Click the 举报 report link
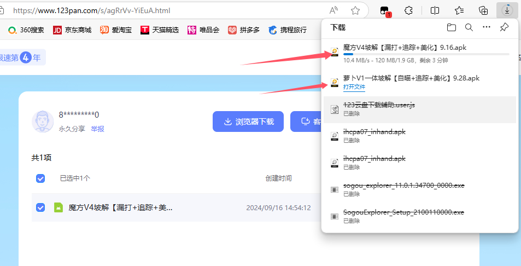 pos(98,129)
